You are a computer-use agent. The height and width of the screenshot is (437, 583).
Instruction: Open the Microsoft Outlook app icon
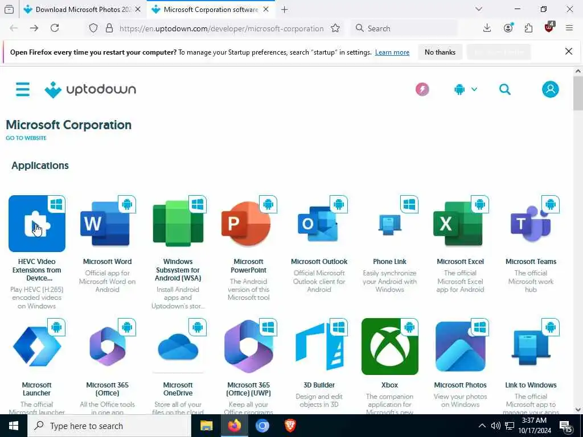click(319, 224)
